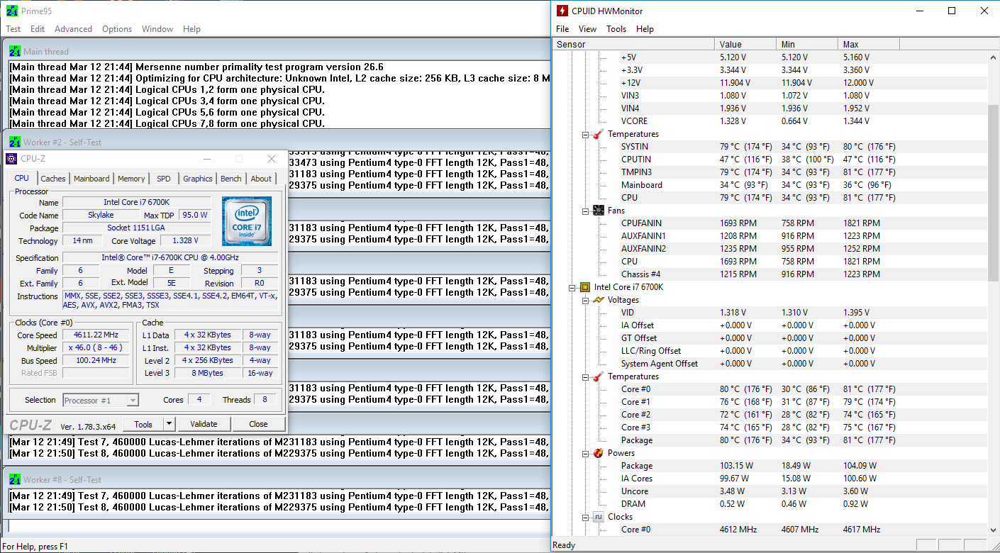Click the Sensor column header in HWMonitor
The width and height of the screenshot is (1000, 553).
coord(633,44)
